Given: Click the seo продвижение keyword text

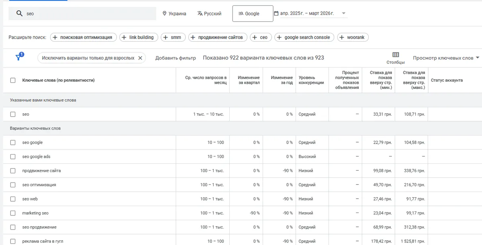Looking at the screenshot, I should 39,227.
